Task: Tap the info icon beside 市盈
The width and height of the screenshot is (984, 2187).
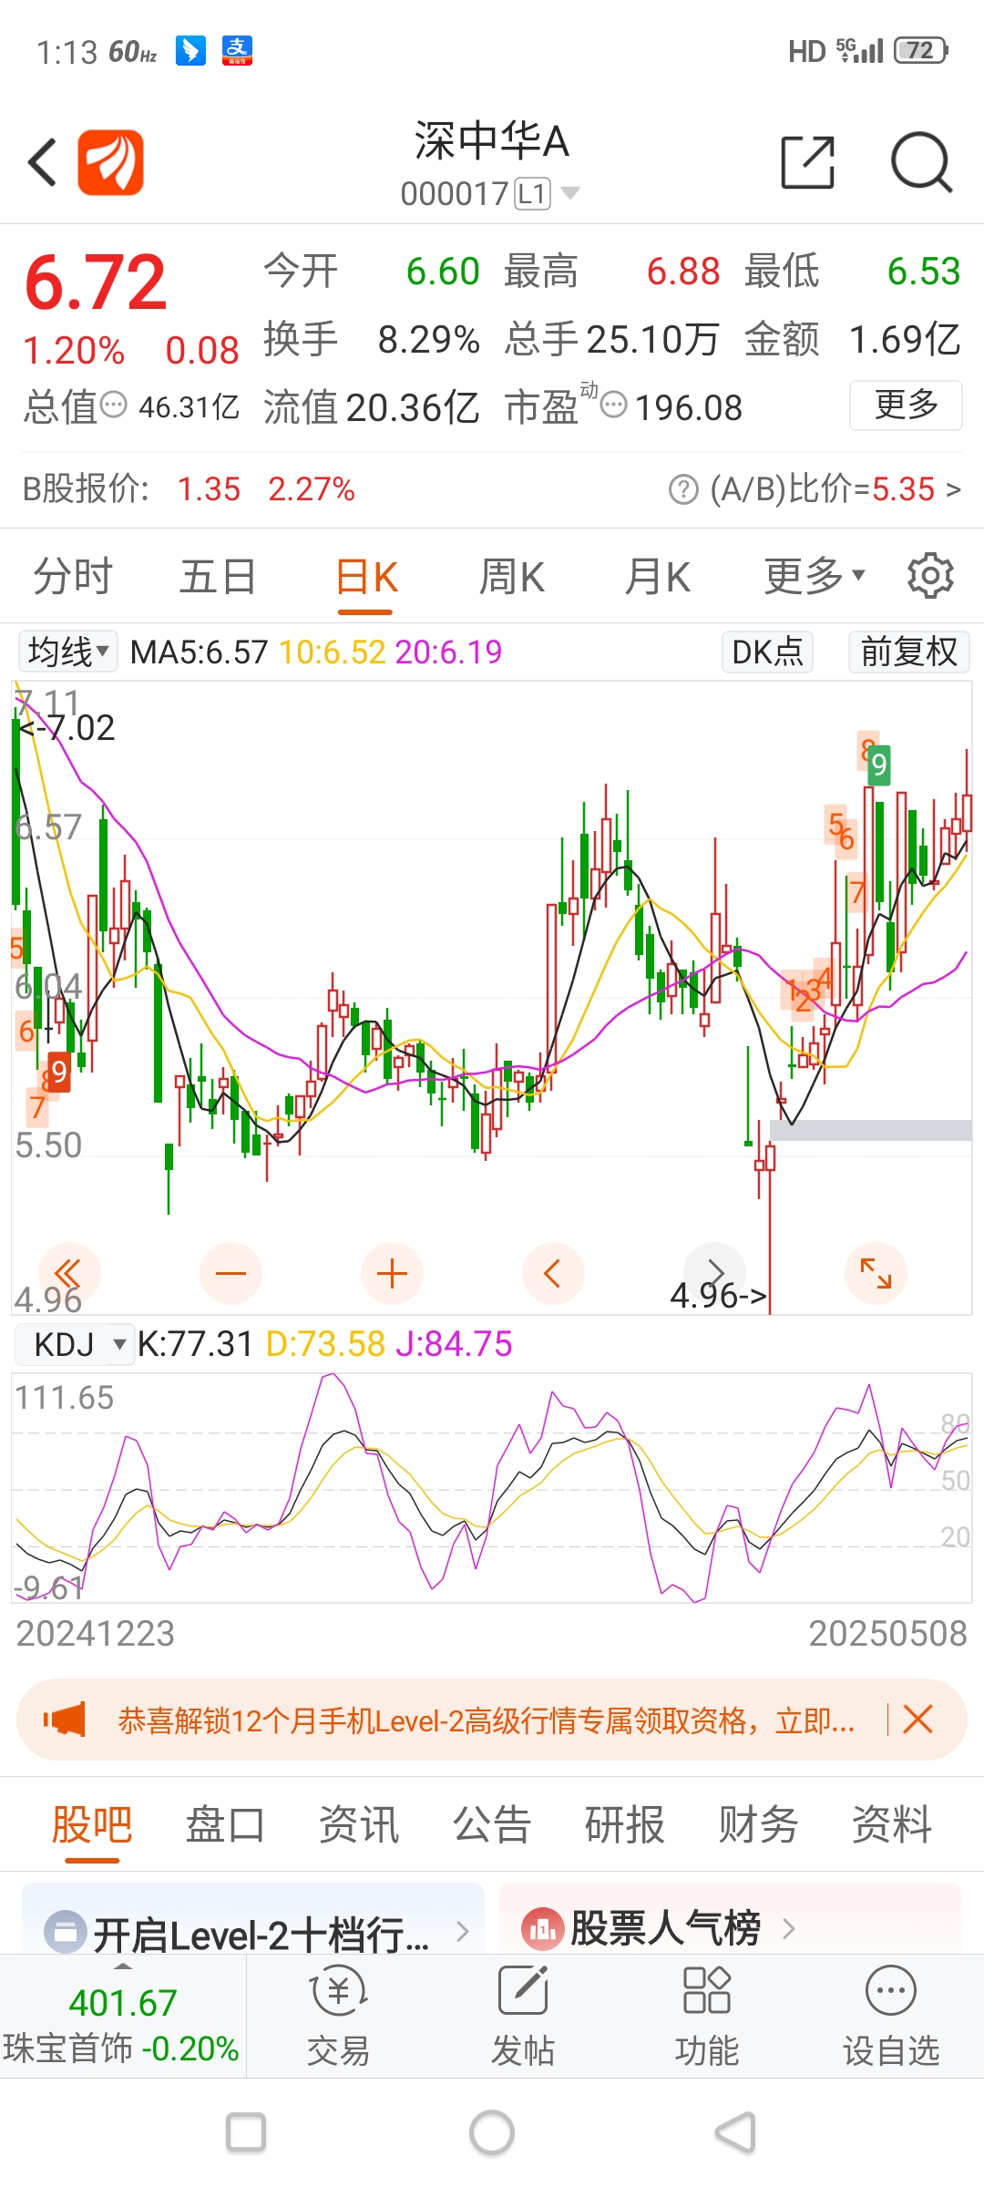Action: click(614, 405)
